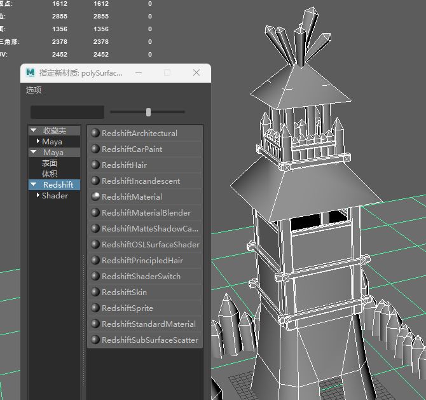Select the Redshift category row
This screenshot has width=426, height=400.
(54, 185)
